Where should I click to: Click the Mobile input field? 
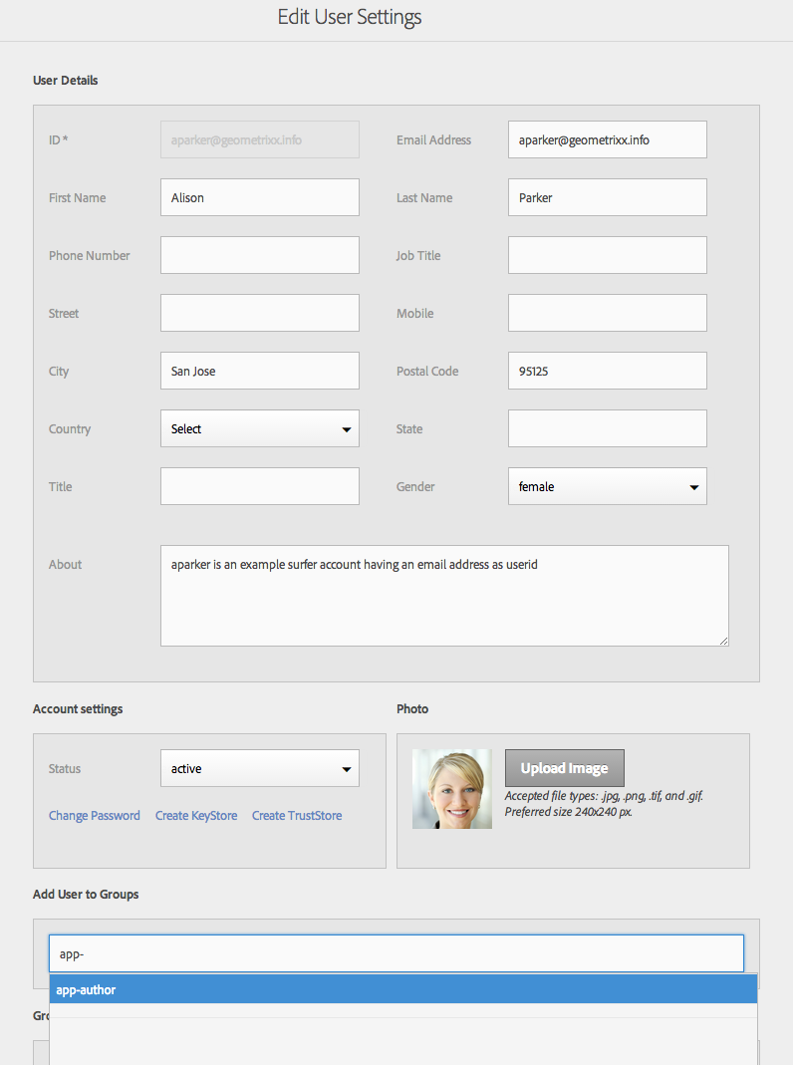607,313
